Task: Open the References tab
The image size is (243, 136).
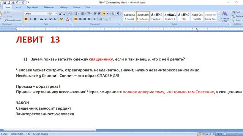Action: tap(49, 7)
